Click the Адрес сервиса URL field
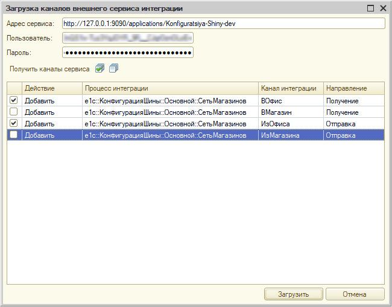This screenshot has height=307, width=392. (x=223, y=24)
